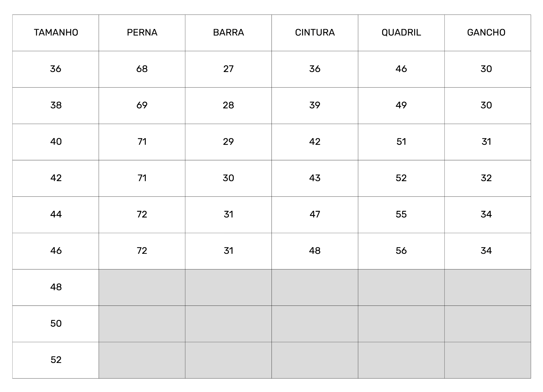
Task: Click QUADRIL value 51
Action: [x=401, y=142]
